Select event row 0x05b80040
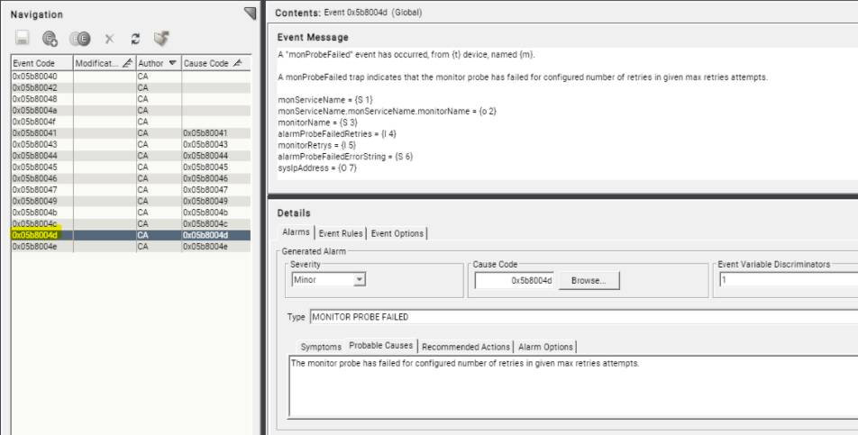The image size is (858, 435). point(131,77)
